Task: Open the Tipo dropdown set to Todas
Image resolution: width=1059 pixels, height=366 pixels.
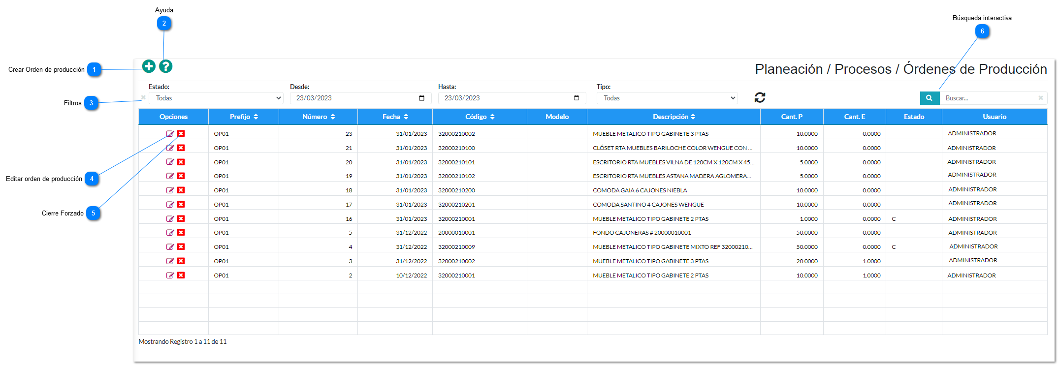Action: 667,98
